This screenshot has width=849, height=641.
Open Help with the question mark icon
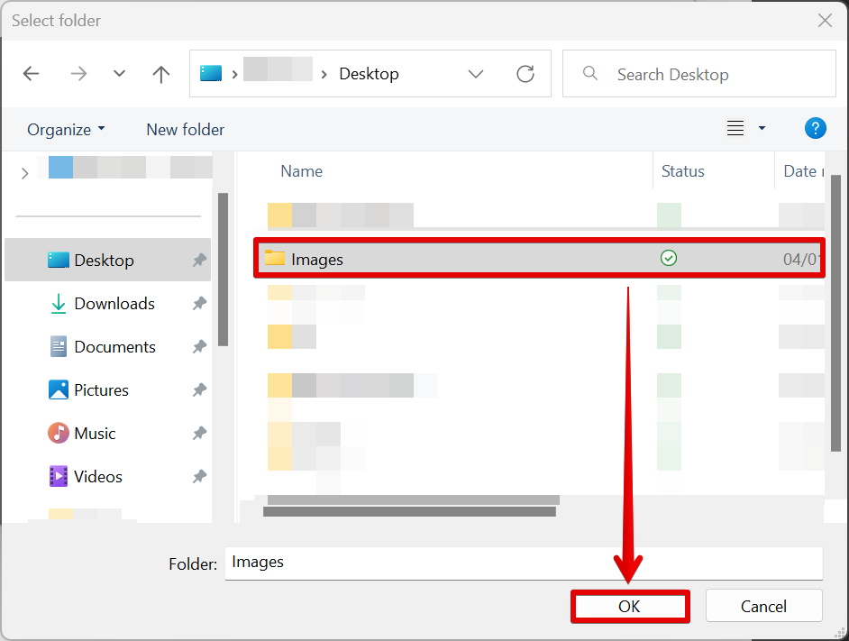[815, 128]
